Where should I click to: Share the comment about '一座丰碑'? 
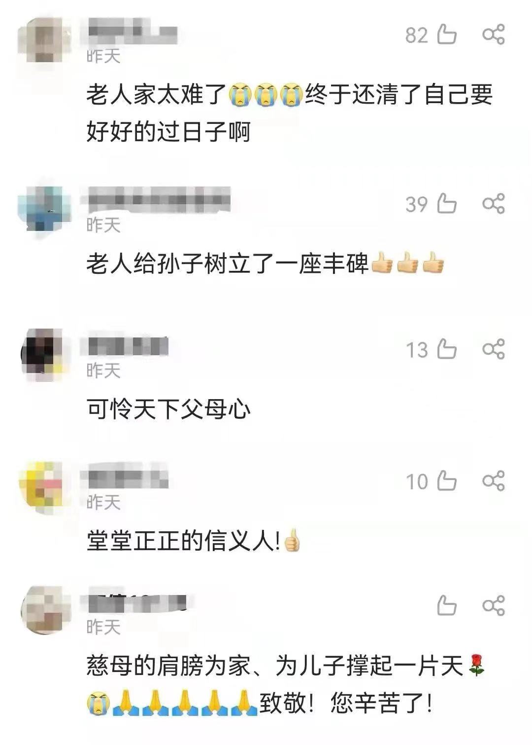tap(494, 203)
